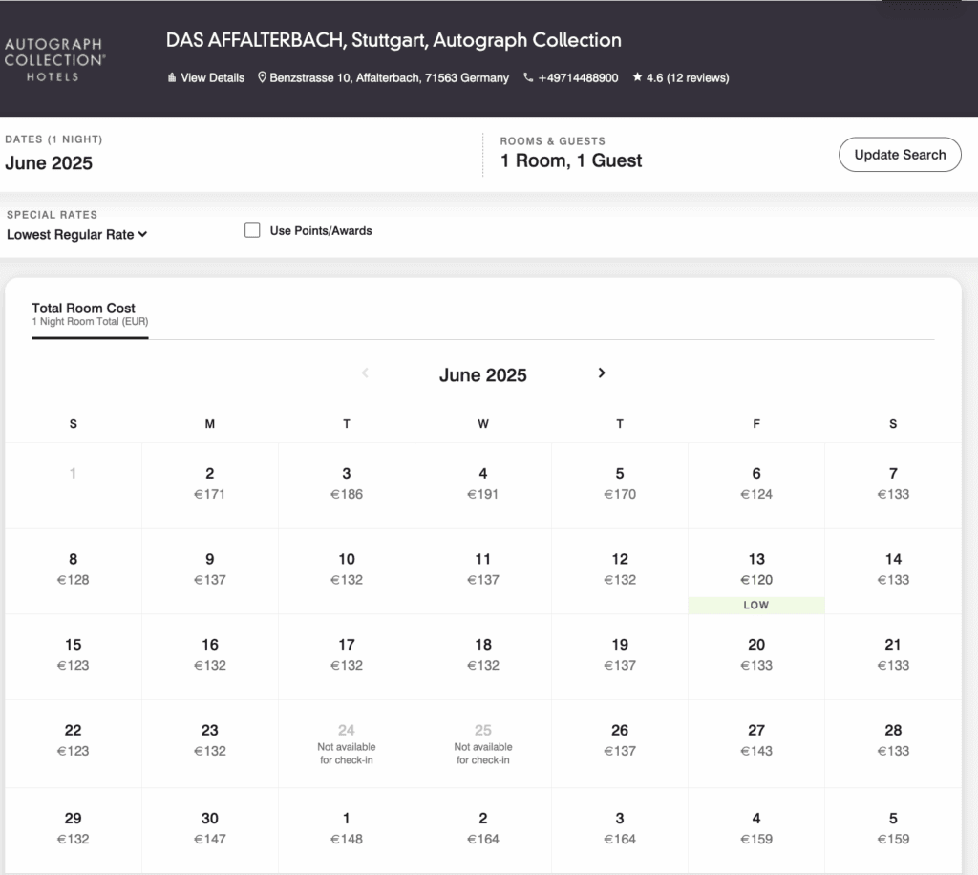
Task: Click the View Details hotel icon
Action: [x=172, y=78]
